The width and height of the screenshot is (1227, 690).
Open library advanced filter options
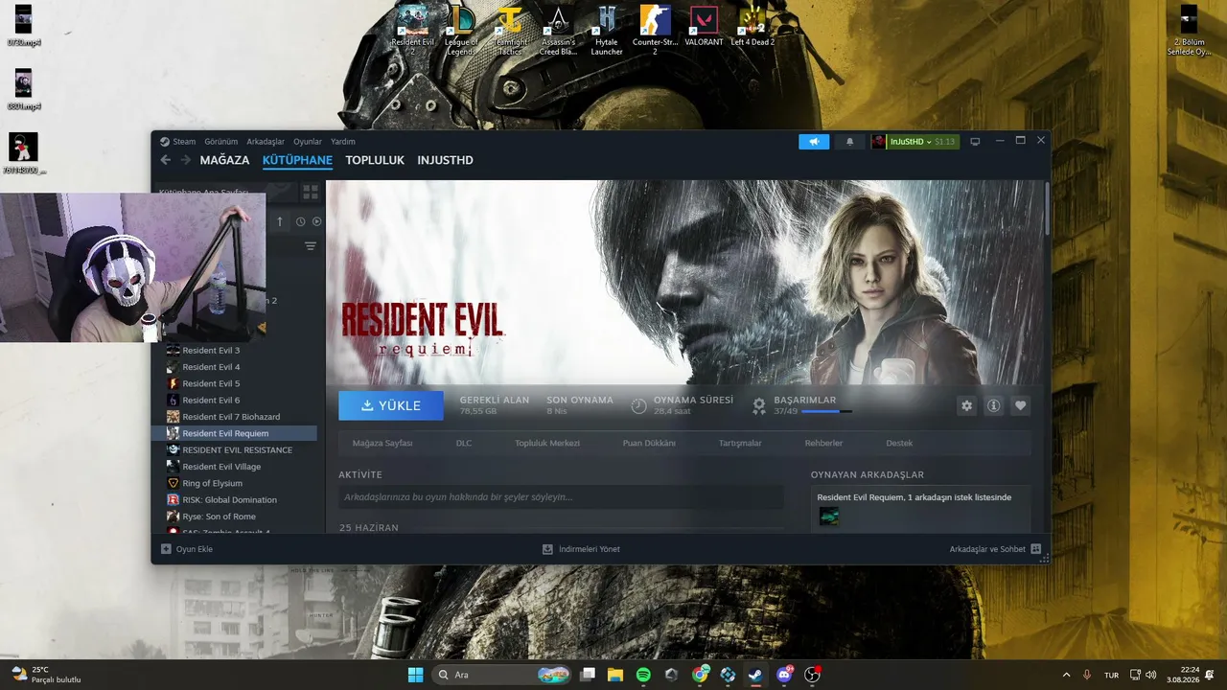[x=311, y=246]
